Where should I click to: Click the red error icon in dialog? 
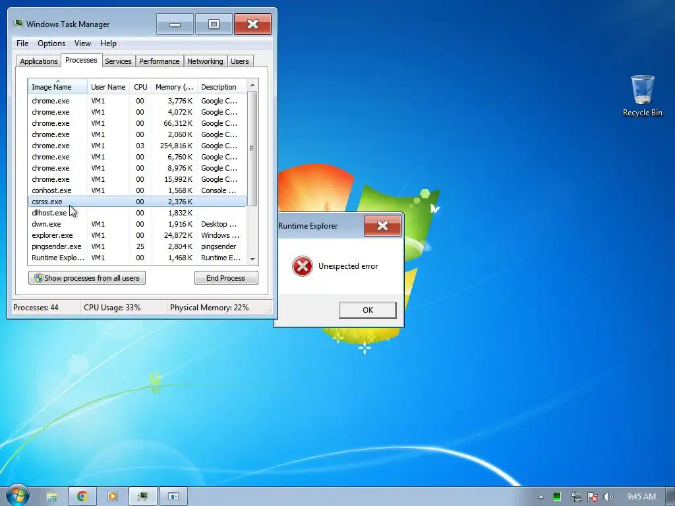tap(302, 266)
